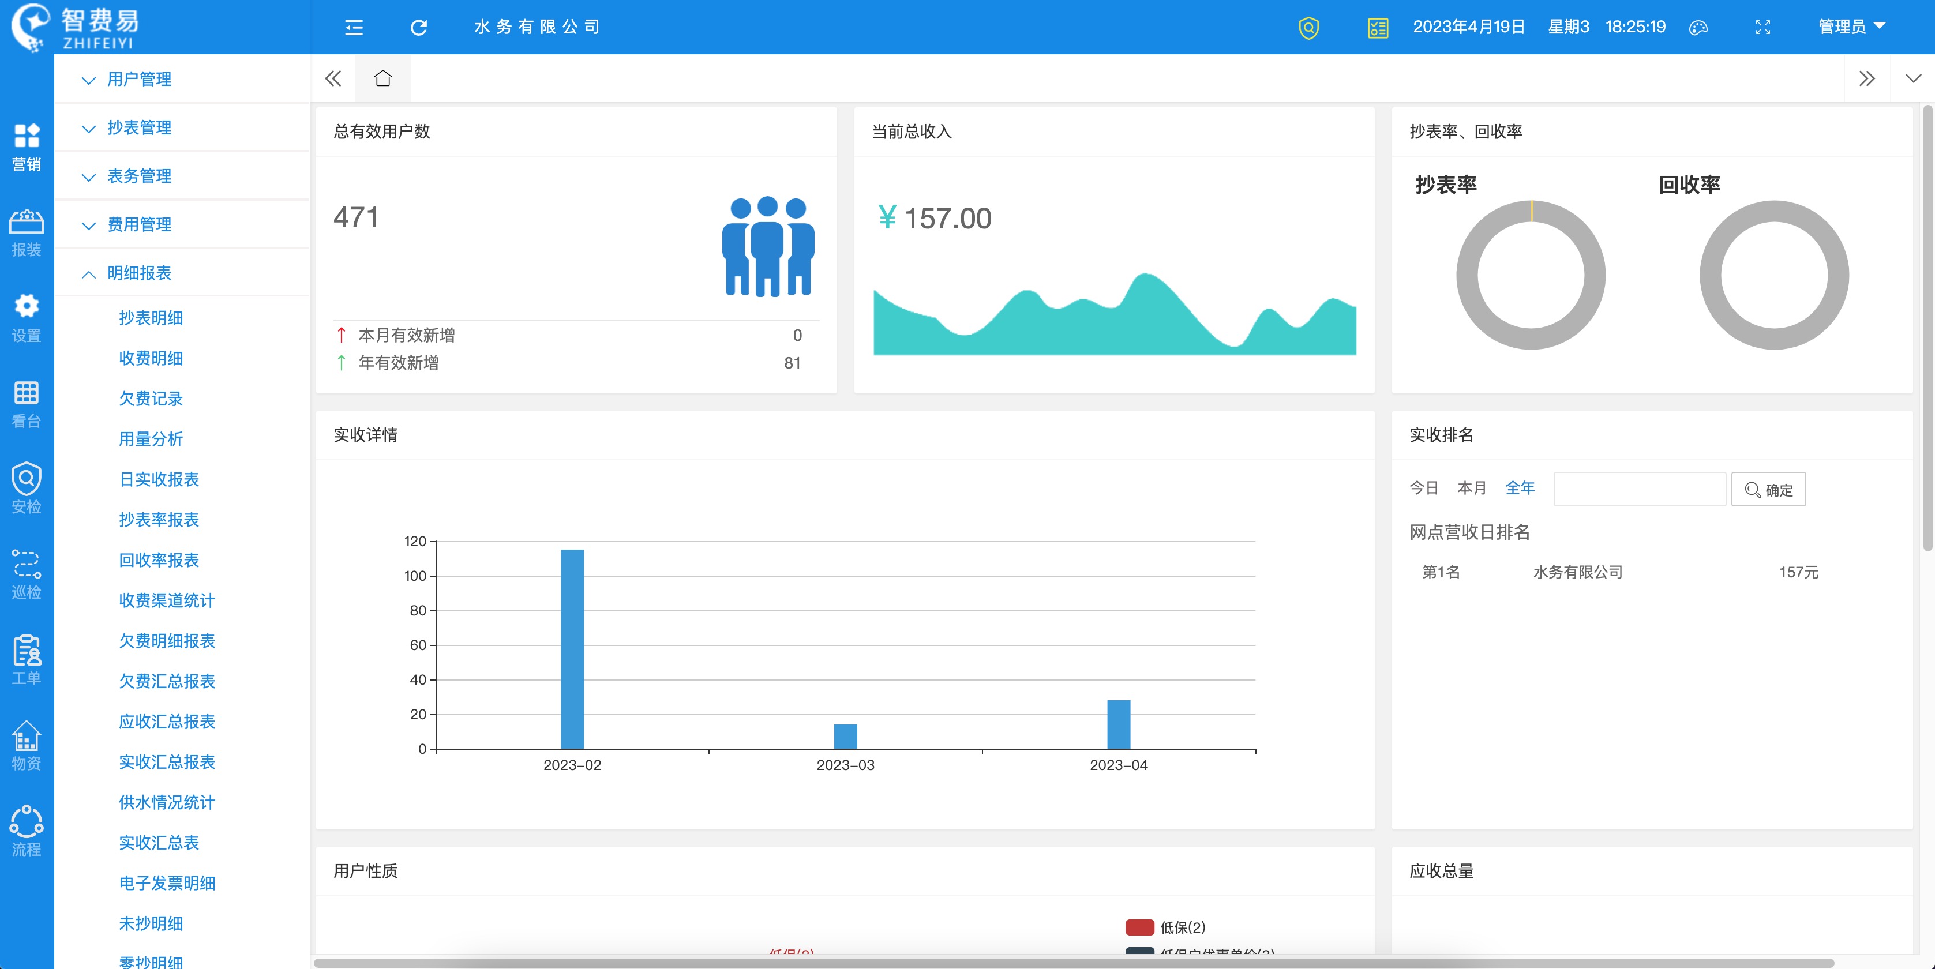Open the theme palette icon
This screenshot has width=1935, height=969.
pyautogui.click(x=1698, y=28)
